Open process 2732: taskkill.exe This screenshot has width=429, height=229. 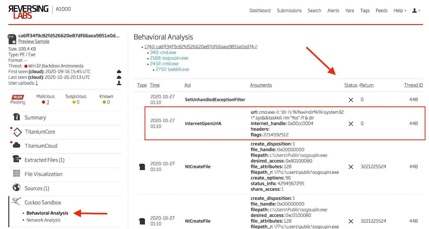pos(172,69)
